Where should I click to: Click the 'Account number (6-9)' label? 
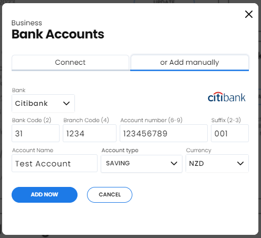pyautogui.click(x=151, y=120)
